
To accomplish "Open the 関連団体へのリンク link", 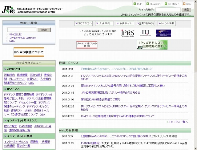I will tap(15, 83).
